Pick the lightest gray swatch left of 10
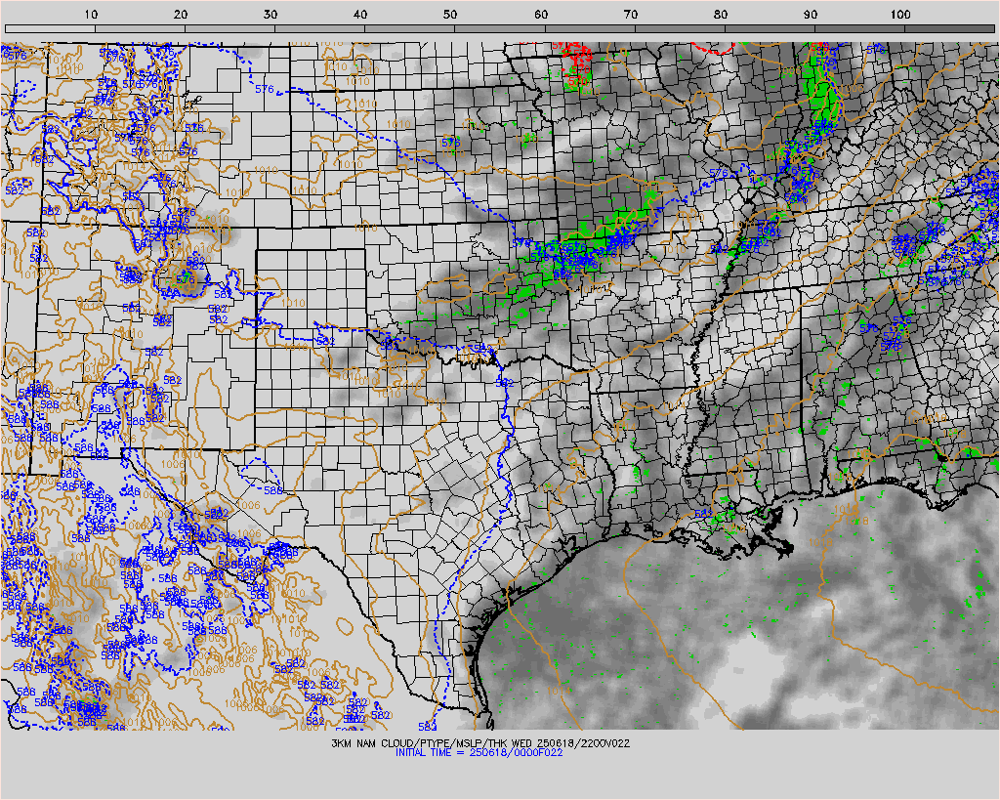Viewport: 1000px width, 800px height. tap(51, 28)
